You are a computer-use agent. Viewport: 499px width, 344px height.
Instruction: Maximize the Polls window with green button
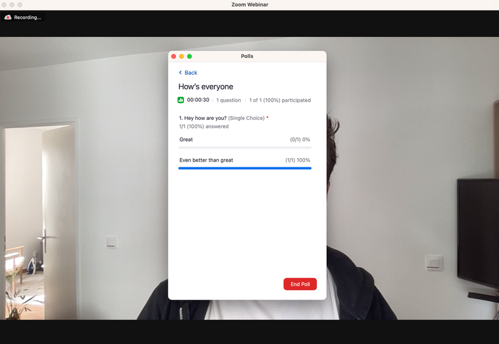click(190, 56)
